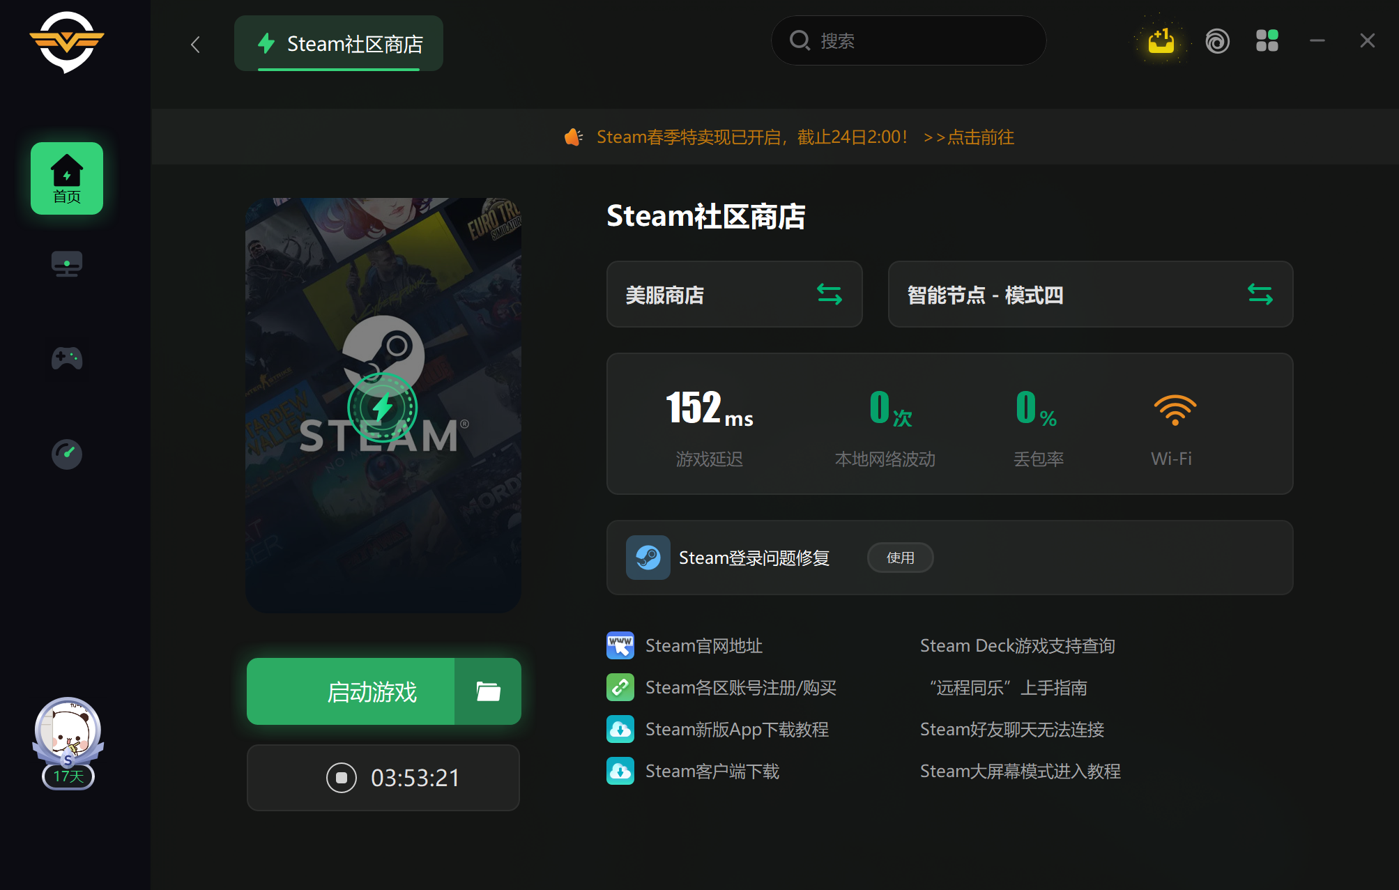Click 使用 for Steam登录问题修复
This screenshot has width=1399, height=890.
coord(900,558)
